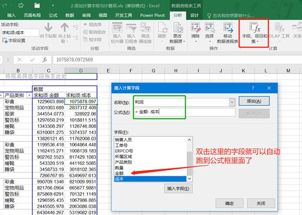Click the 关闭 button in dialog
The image size is (302, 215).
261,203
